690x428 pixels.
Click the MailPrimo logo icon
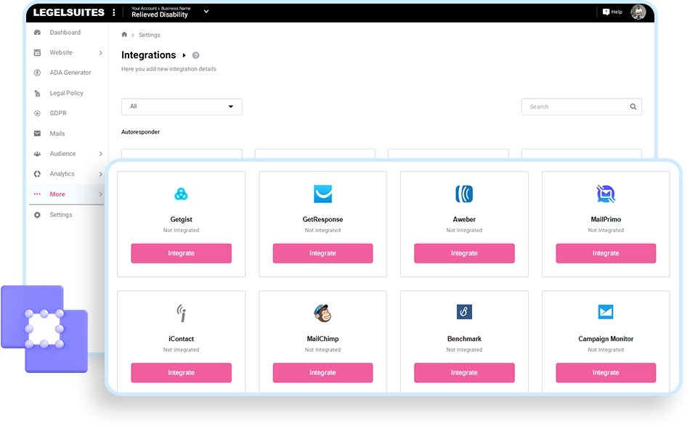pyautogui.click(x=606, y=194)
